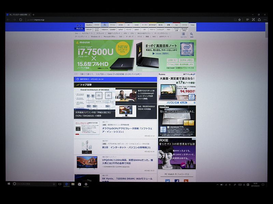
Task: Click the GPU category link
Action: click(125, 33)
